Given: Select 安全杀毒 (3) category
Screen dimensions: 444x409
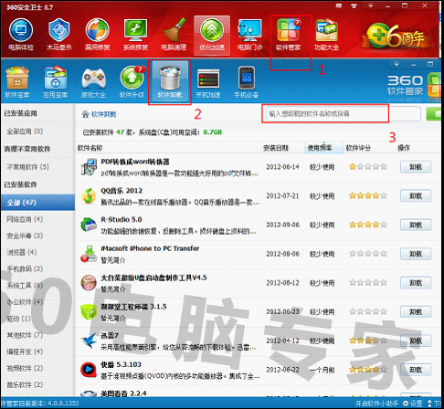Looking at the screenshot, I should pos(25,236).
